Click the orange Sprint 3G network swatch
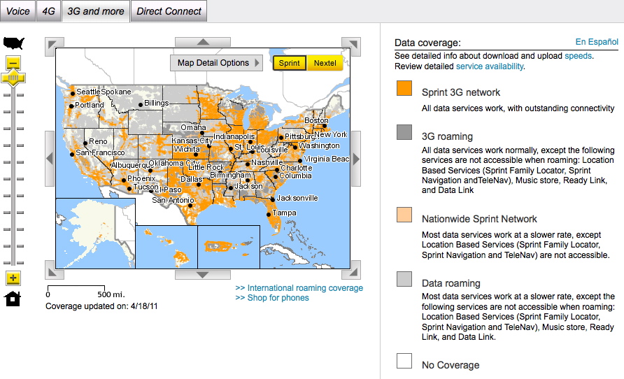This screenshot has width=624, height=379. pyautogui.click(x=404, y=88)
